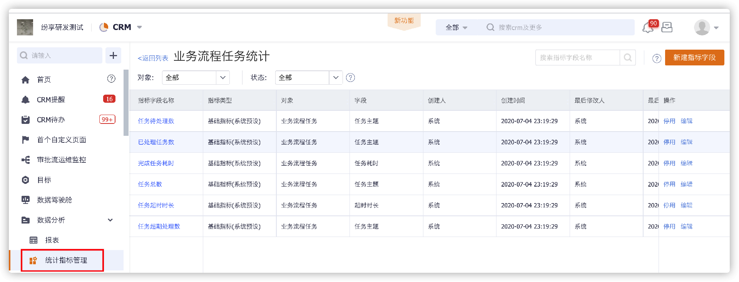Click the sidebar vertical scrollbar

(126, 103)
